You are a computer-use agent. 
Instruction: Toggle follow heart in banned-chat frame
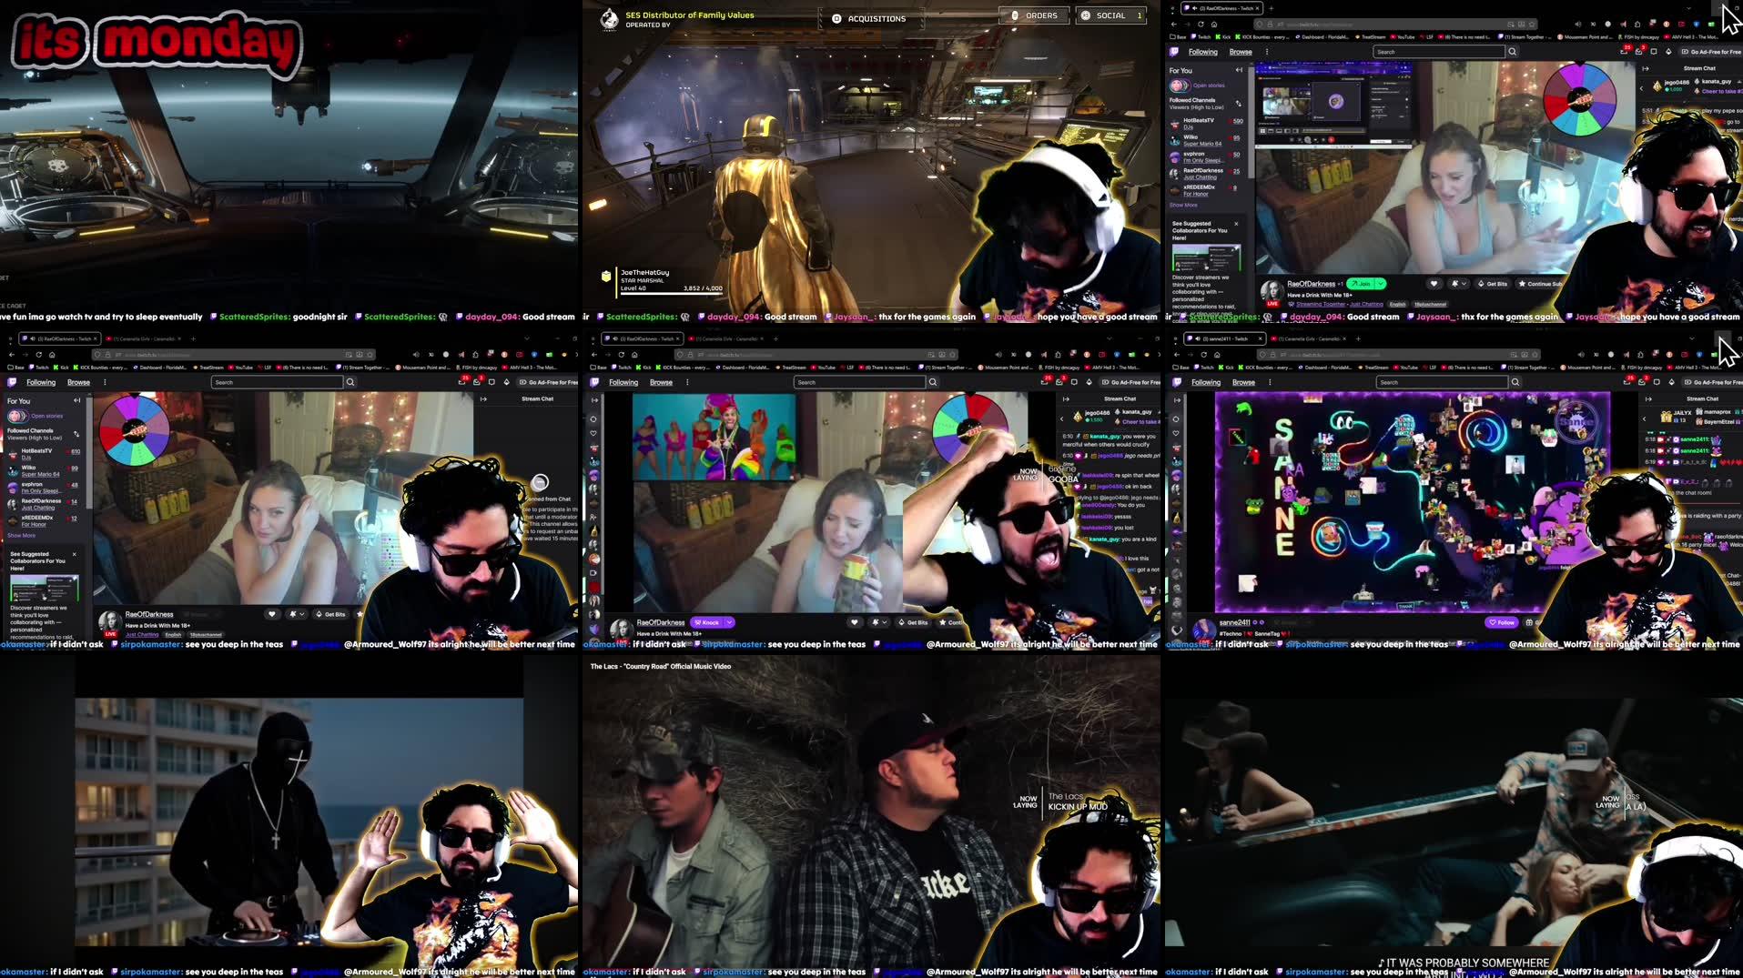pos(272,614)
